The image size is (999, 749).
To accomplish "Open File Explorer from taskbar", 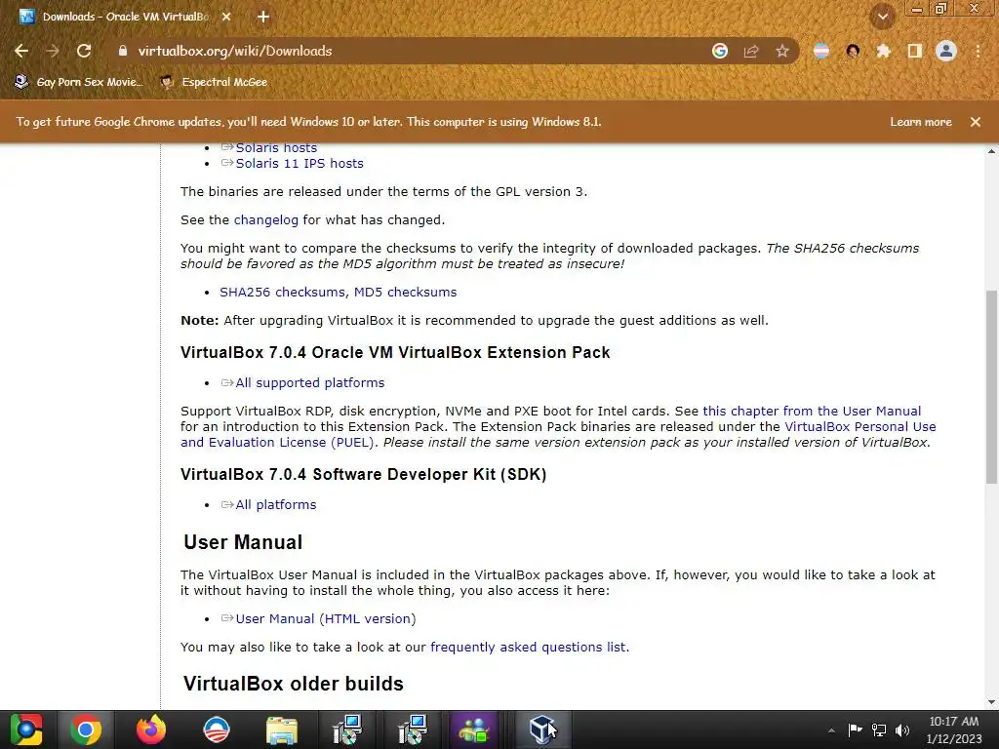I will [282, 729].
